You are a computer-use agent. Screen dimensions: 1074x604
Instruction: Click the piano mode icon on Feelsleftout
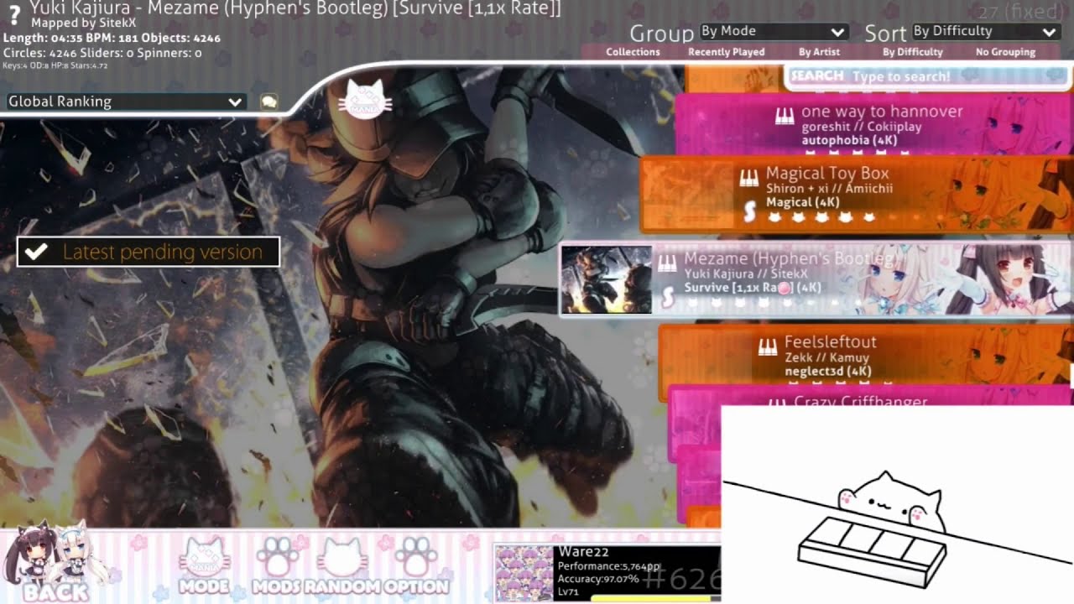[x=767, y=347]
